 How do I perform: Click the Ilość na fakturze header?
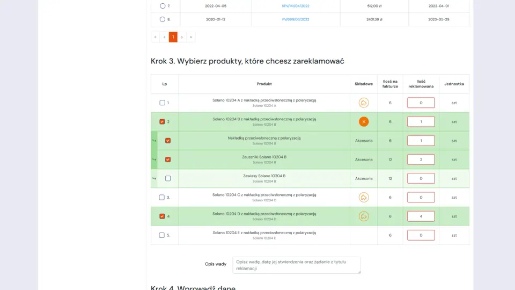click(x=390, y=84)
